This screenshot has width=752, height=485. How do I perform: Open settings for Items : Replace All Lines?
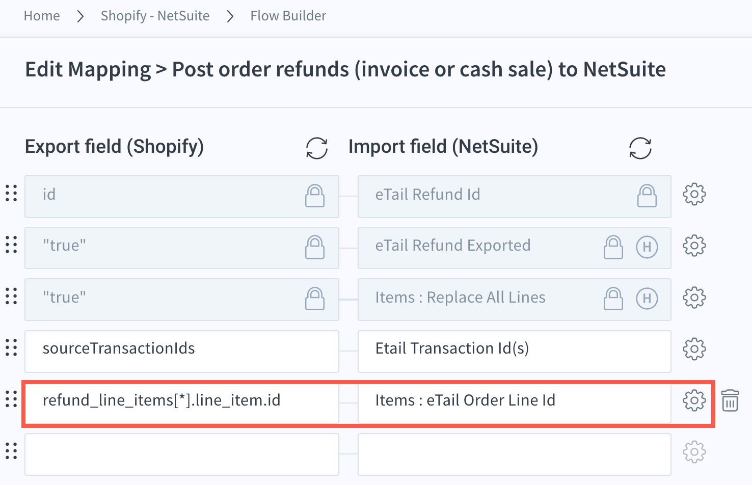click(694, 298)
